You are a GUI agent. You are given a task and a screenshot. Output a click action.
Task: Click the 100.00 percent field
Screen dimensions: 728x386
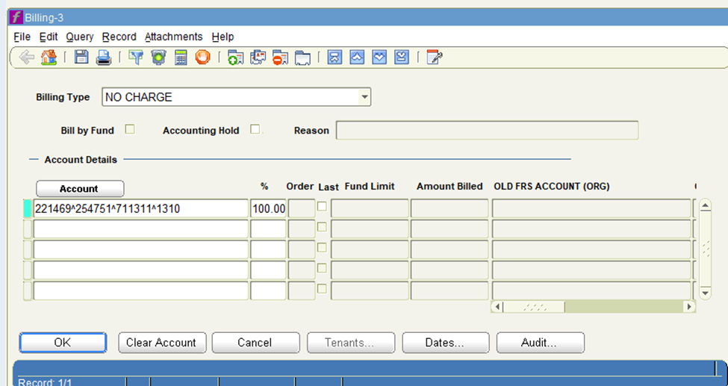[x=268, y=208]
